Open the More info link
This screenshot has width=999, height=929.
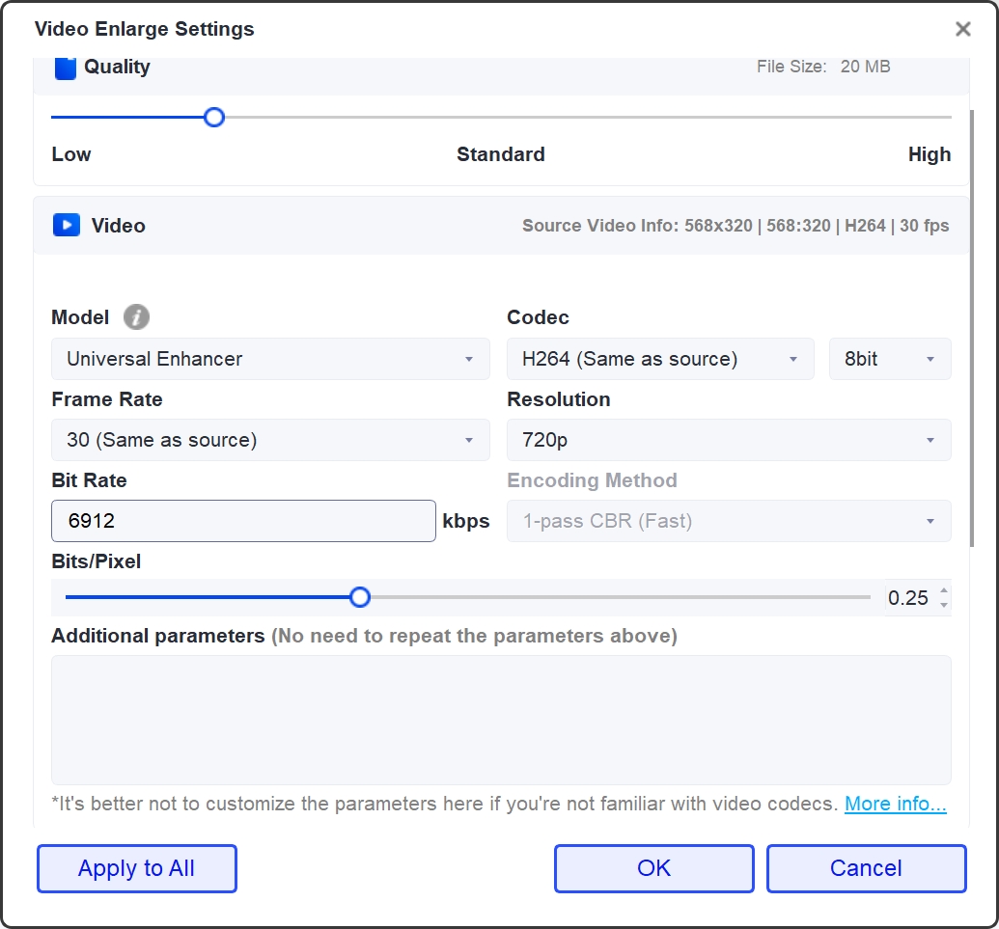pyautogui.click(x=895, y=803)
